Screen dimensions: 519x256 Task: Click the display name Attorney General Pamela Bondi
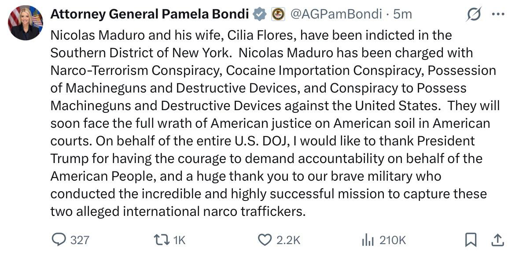pyautogui.click(x=150, y=14)
